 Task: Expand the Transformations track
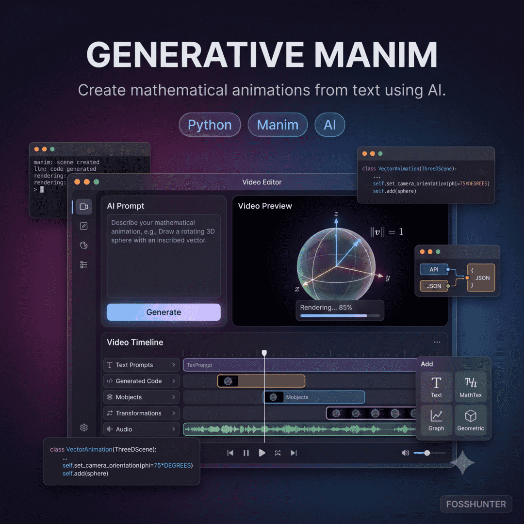pyautogui.click(x=173, y=413)
